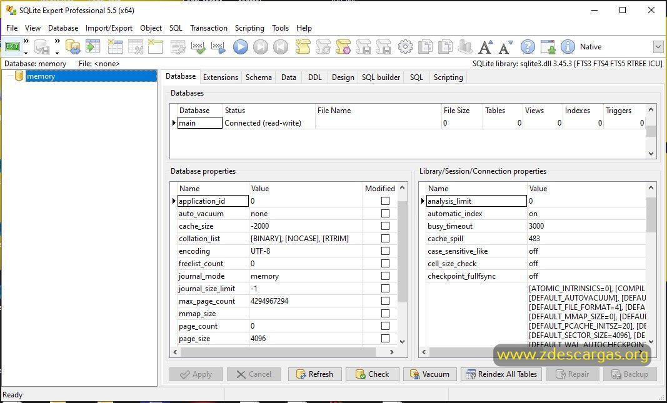Select the analysis_limit property name cell

[x=476, y=201]
